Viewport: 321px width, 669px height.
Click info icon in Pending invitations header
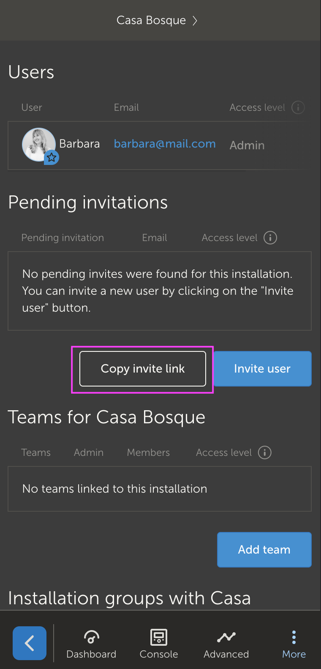coord(270,238)
